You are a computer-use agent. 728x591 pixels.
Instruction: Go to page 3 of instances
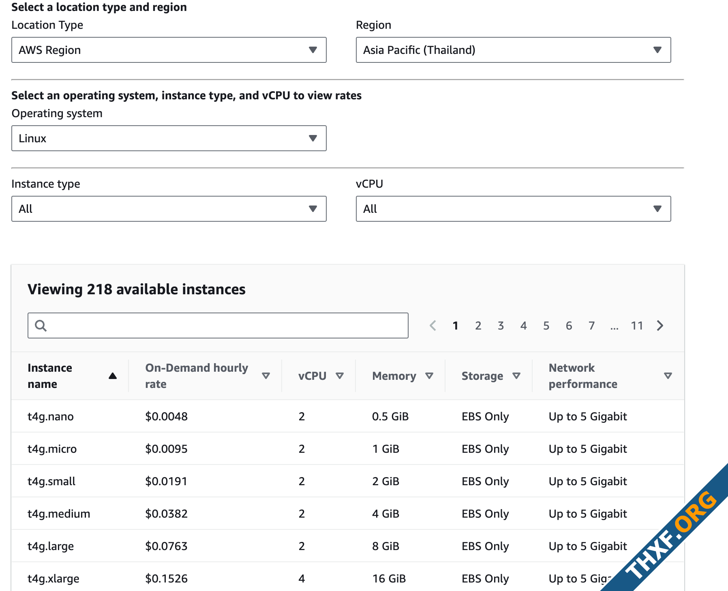pyautogui.click(x=501, y=325)
